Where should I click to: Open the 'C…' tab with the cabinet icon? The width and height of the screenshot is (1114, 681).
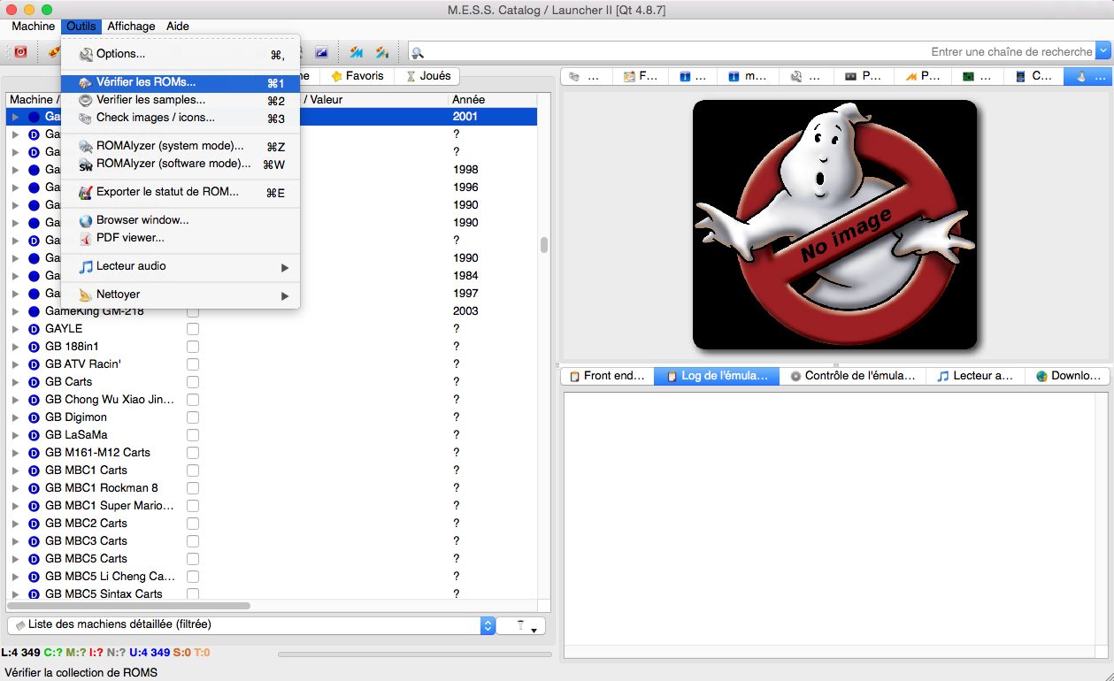[1035, 76]
